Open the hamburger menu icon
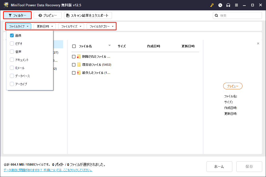This screenshot has width=266, height=177. pyautogui.click(x=236, y=5)
